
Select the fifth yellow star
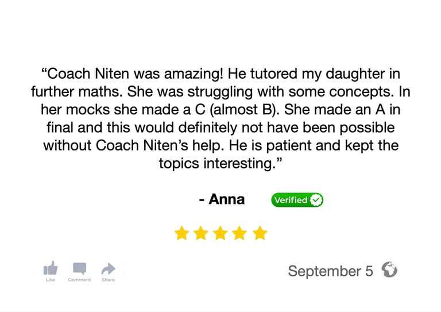tap(260, 233)
